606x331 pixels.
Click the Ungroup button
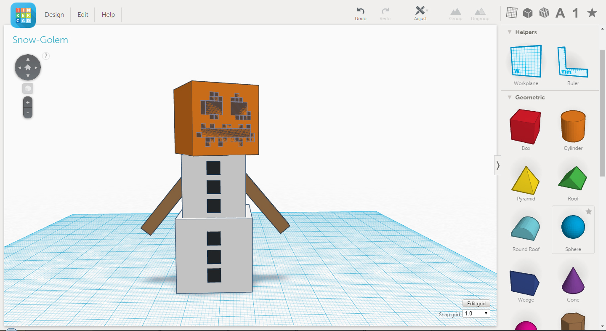click(480, 14)
